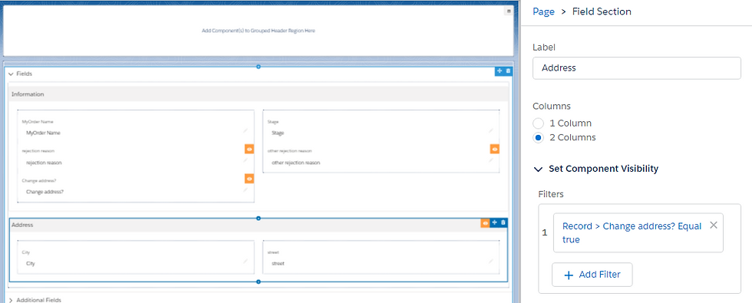The image size is (752, 303).
Task: Click the street field value
Action: 278,263
